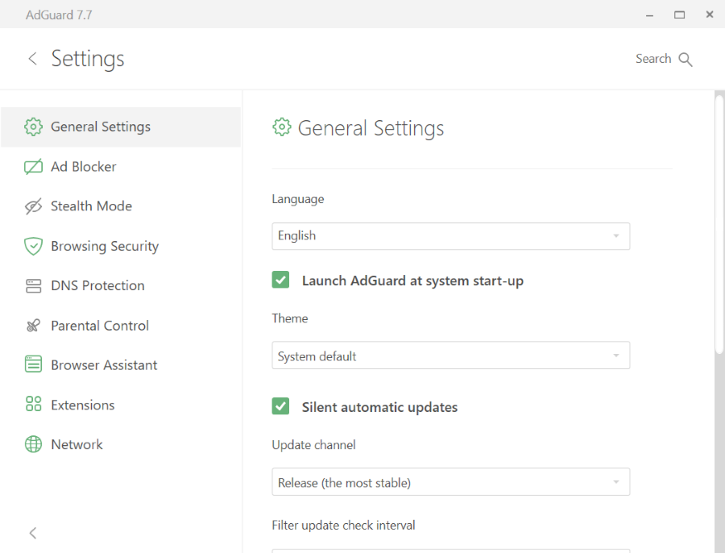Click the Parental Control icon
The image size is (725, 553).
click(x=33, y=326)
